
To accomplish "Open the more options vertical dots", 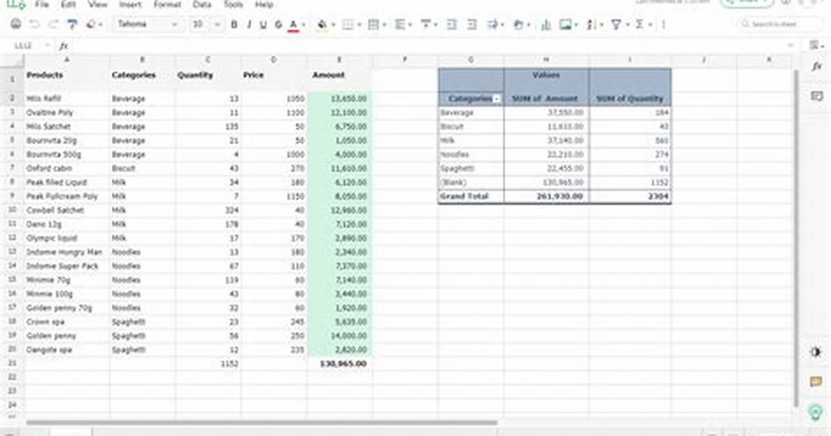I will tap(664, 24).
